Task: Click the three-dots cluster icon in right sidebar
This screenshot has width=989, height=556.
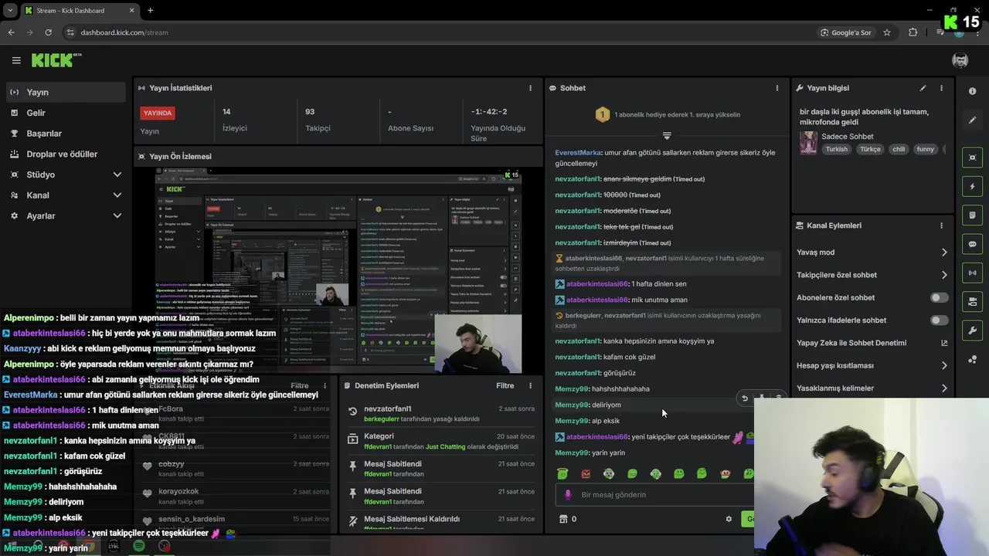Action: [x=972, y=359]
